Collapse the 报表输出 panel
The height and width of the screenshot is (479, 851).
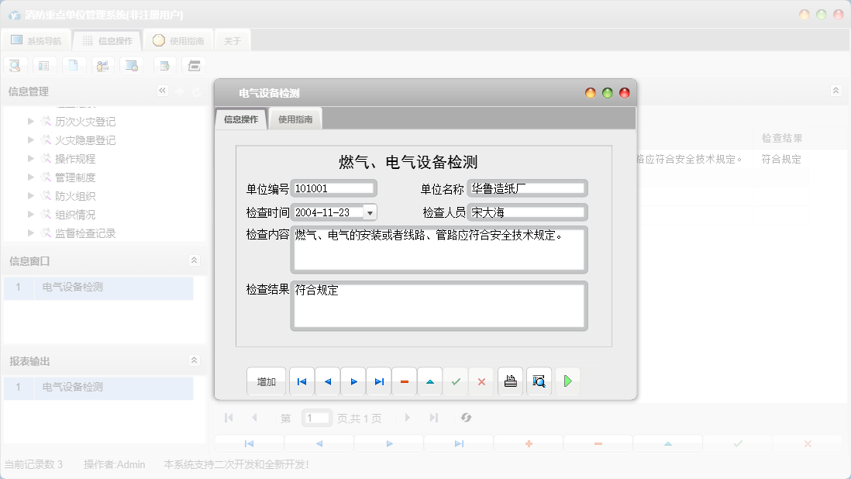(195, 360)
